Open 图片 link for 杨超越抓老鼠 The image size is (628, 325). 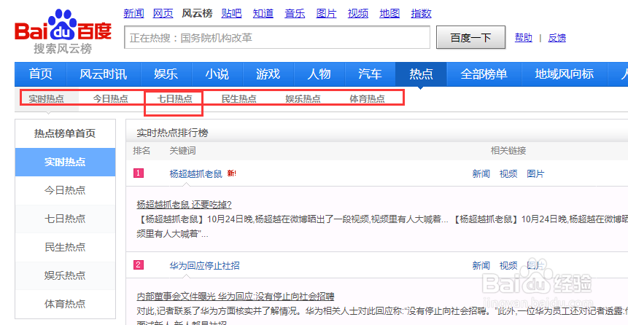535,173
